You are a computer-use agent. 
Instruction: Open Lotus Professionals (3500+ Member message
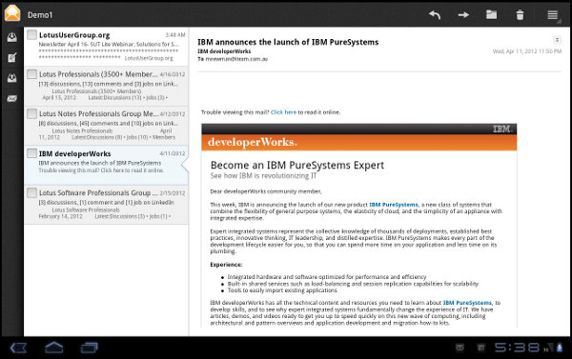(x=106, y=86)
